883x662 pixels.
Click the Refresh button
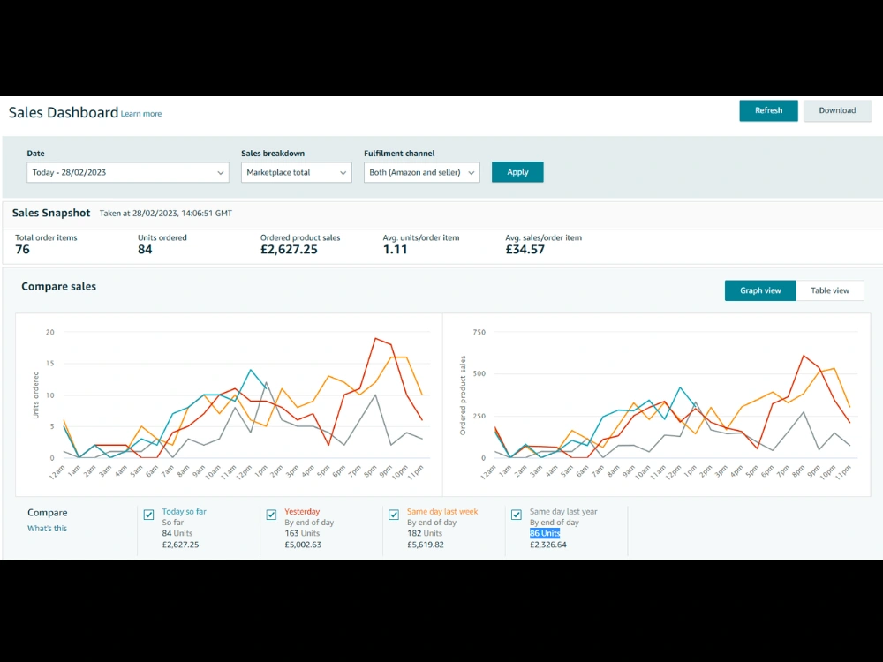point(768,110)
